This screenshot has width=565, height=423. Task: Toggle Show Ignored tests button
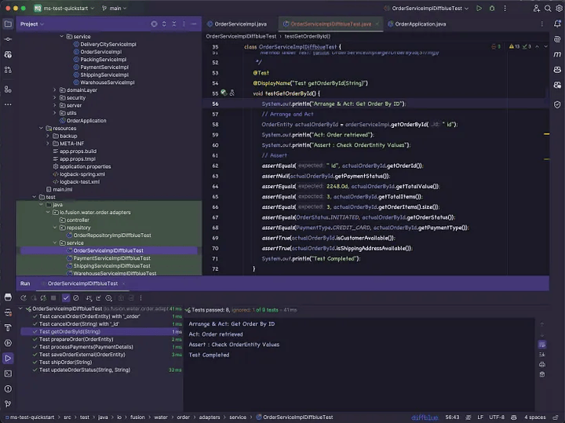click(x=77, y=298)
